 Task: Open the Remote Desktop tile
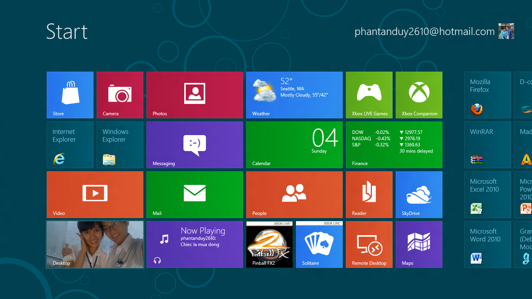click(x=369, y=244)
